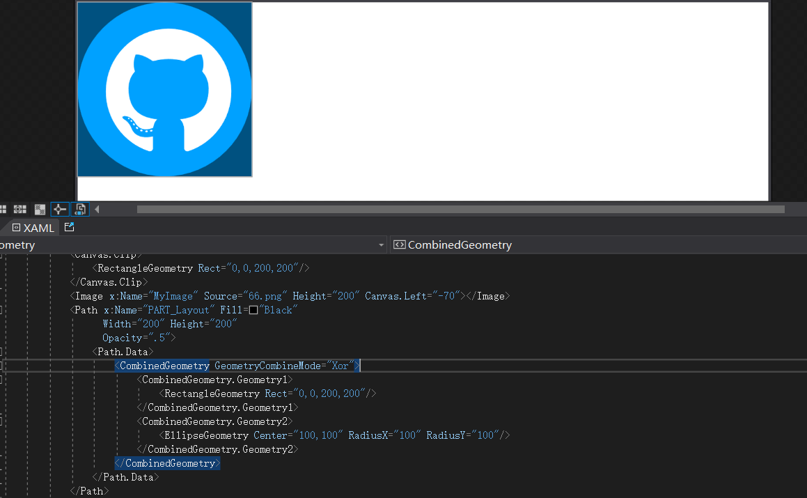Click the Canvas.Left="-70" attribute

(x=412, y=296)
